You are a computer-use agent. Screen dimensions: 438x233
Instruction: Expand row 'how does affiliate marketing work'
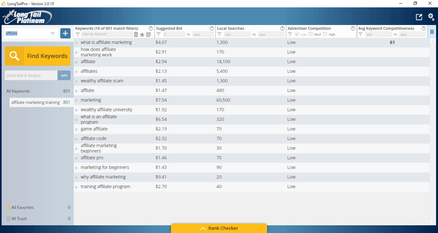pyautogui.click(x=77, y=52)
